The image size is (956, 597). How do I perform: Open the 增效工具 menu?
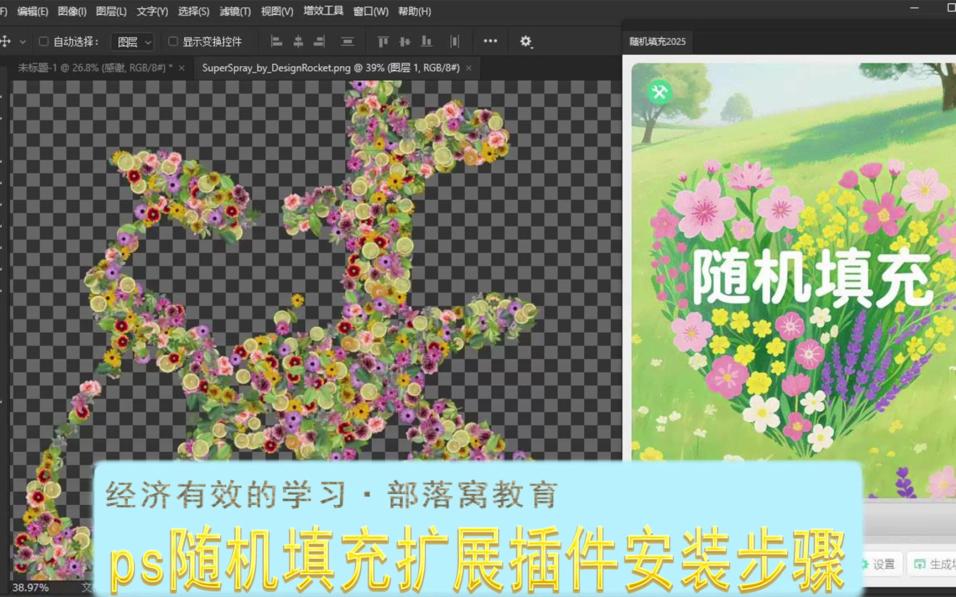323,11
